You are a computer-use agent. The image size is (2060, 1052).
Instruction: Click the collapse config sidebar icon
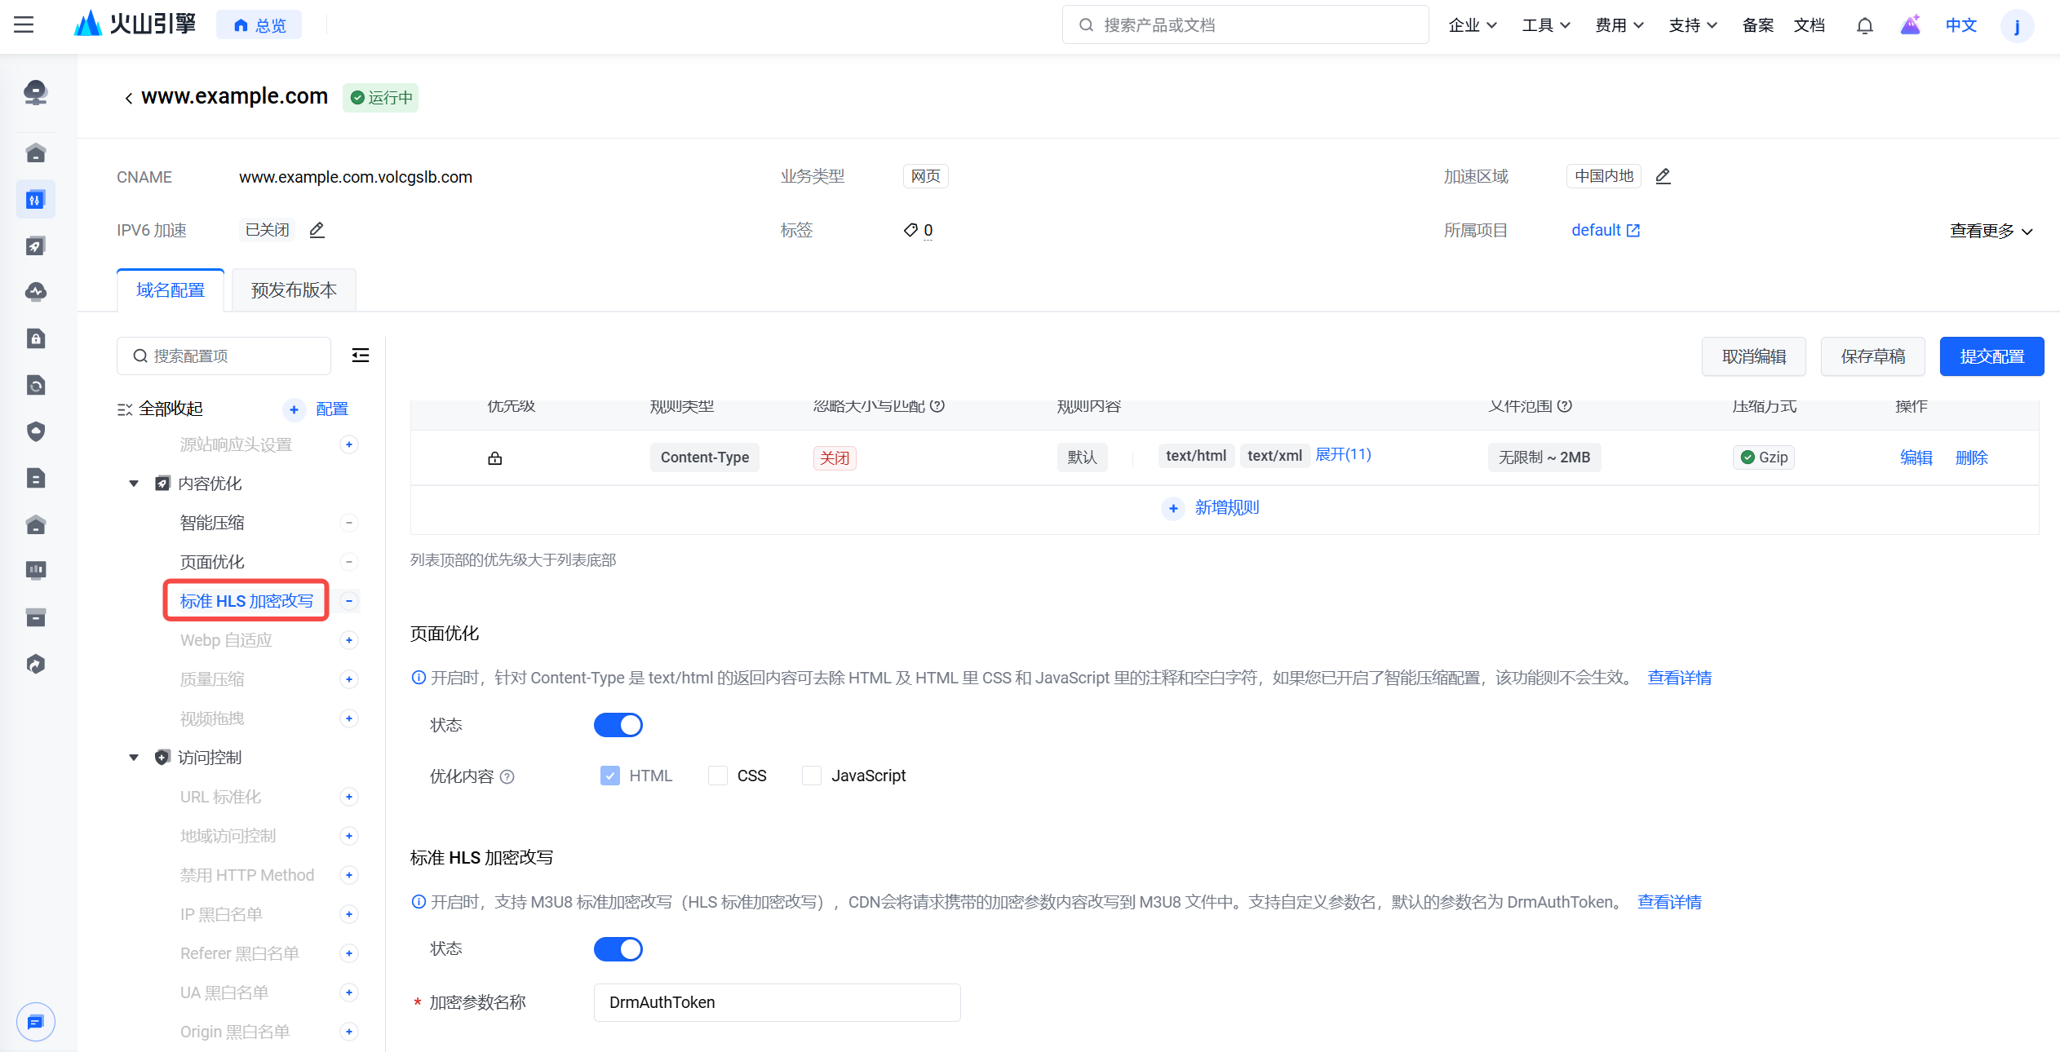[360, 356]
